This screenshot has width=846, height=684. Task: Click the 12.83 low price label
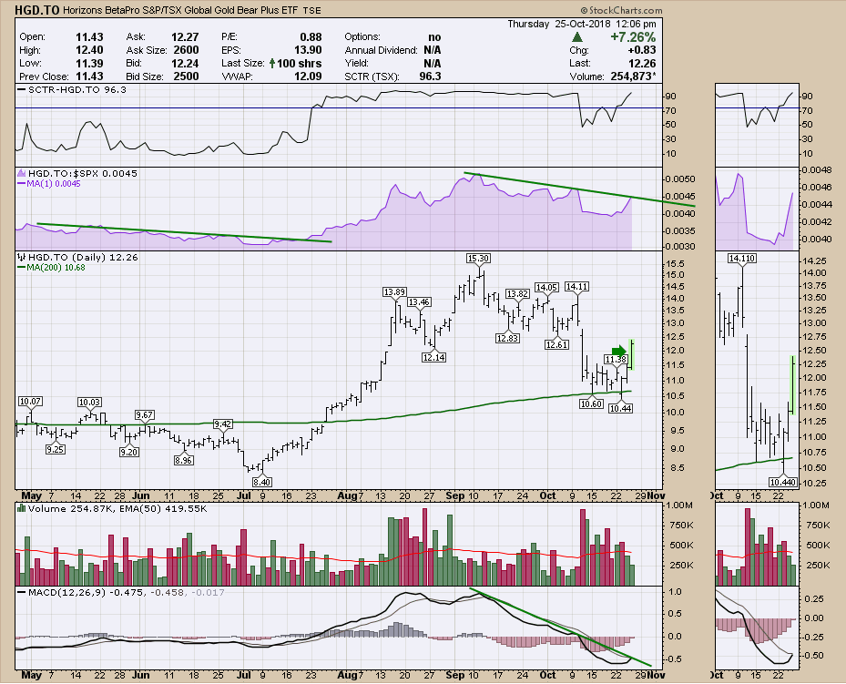[507, 338]
